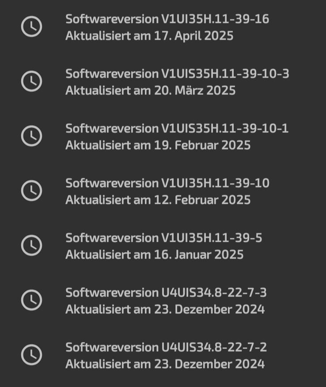The height and width of the screenshot is (387, 326).
Task: Tap the date line under U4UIS34.8-22-7-3
Action: (165, 309)
